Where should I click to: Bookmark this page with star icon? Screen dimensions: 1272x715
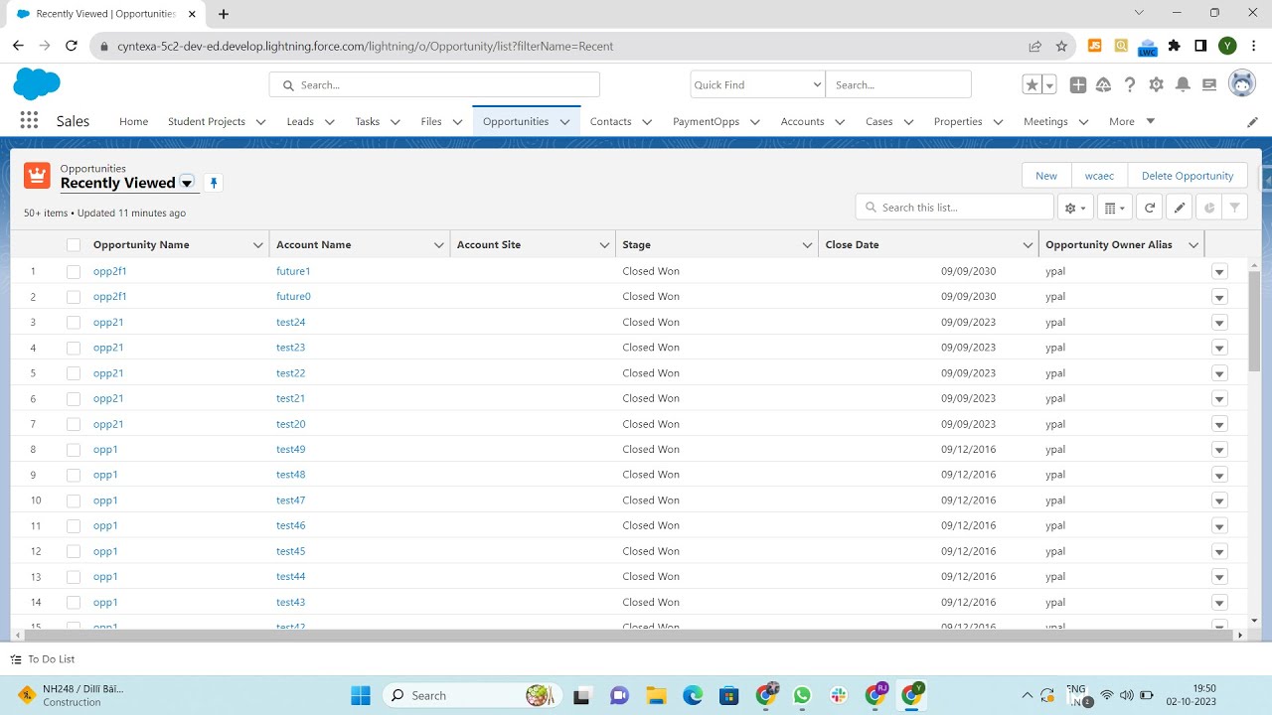click(1061, 46)
